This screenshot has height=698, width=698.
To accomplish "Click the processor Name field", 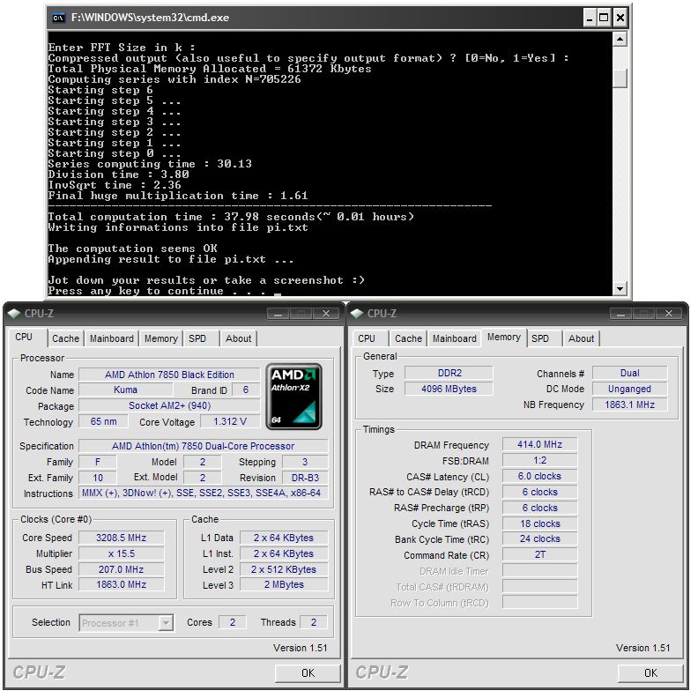I will click(169, 375).
